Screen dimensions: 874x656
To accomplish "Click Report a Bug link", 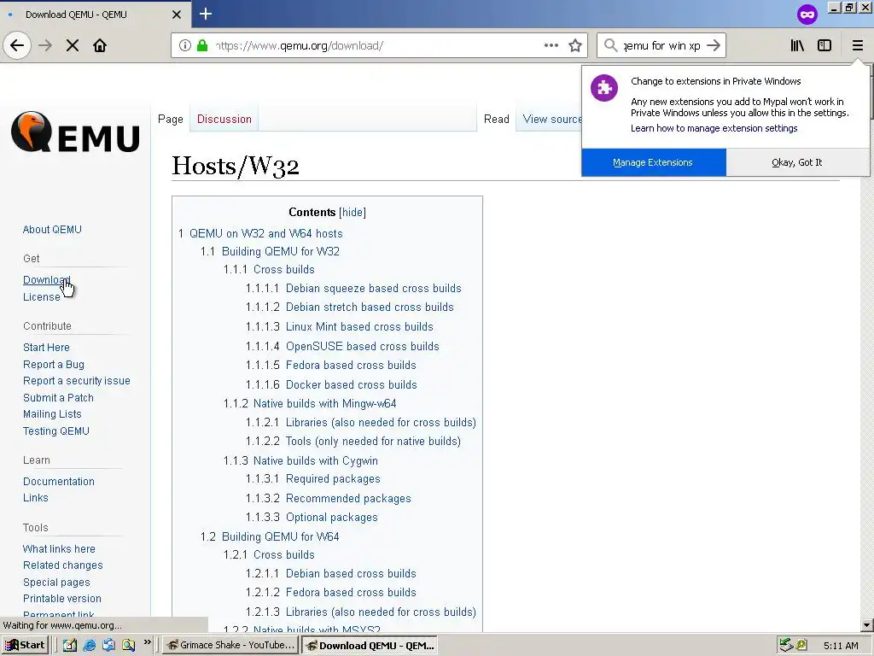I will tap(54, 364).
